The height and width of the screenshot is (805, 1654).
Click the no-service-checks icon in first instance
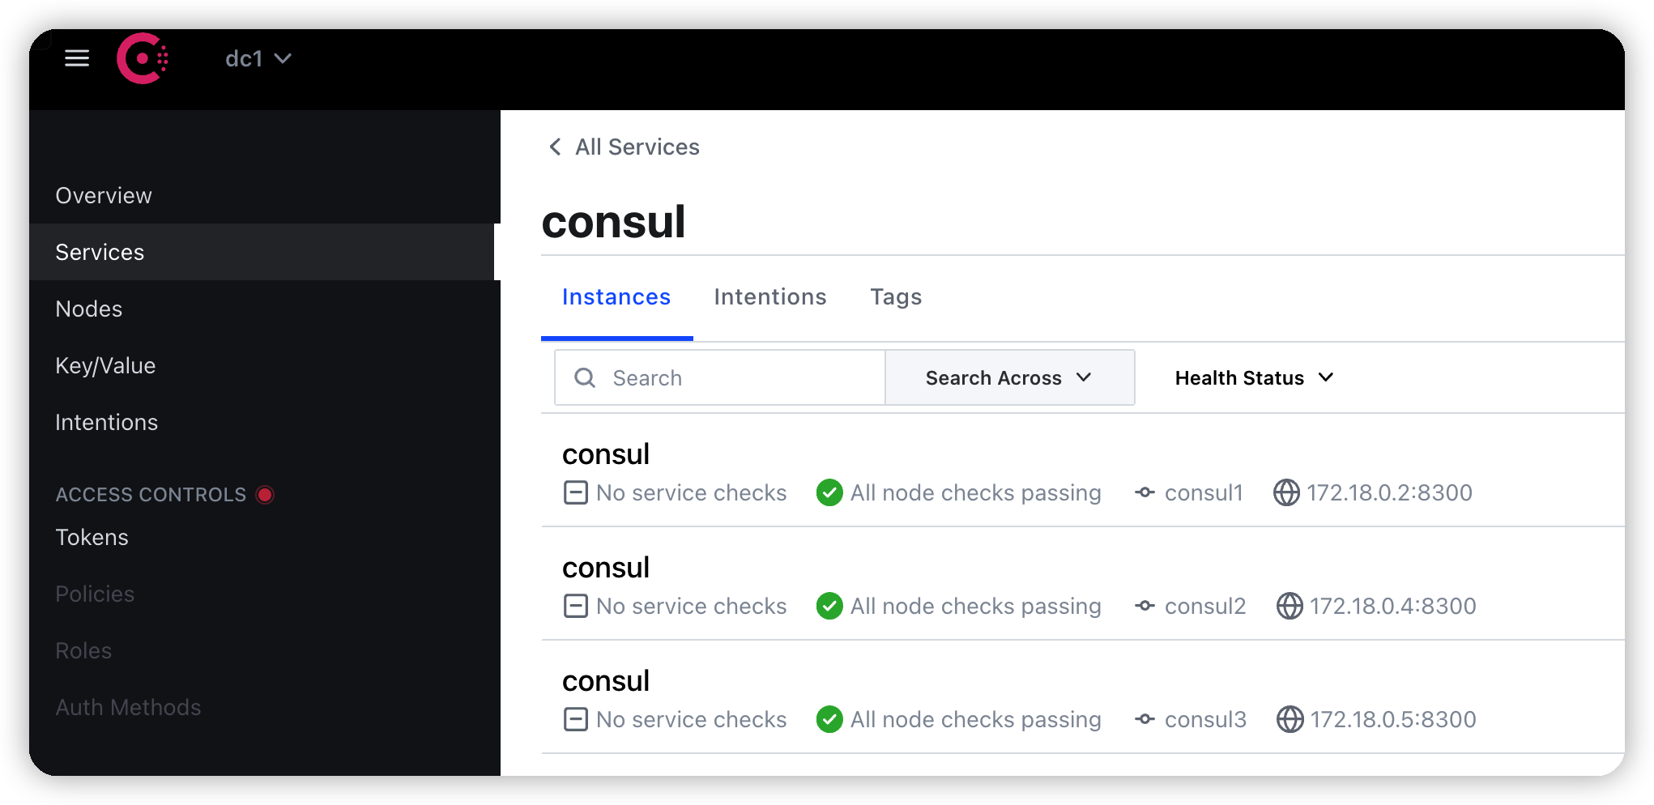(576, 492)
